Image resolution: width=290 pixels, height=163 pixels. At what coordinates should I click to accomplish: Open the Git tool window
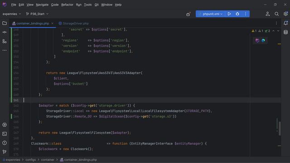pos(5,152)
